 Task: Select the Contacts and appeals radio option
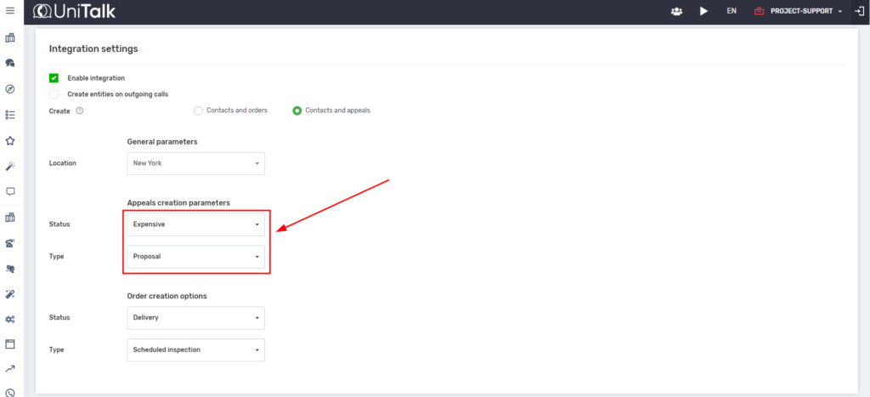(297, 111)
